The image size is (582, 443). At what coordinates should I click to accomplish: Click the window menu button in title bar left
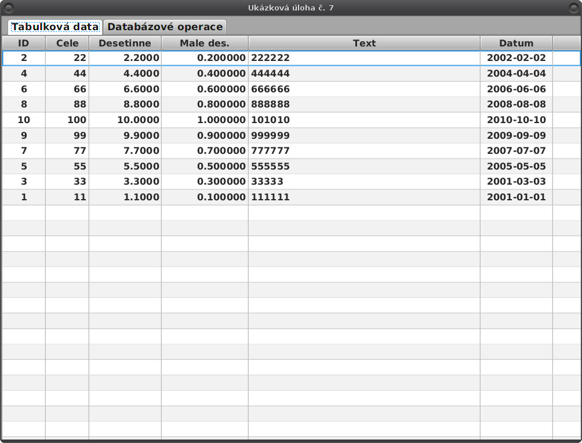(8, 8)
